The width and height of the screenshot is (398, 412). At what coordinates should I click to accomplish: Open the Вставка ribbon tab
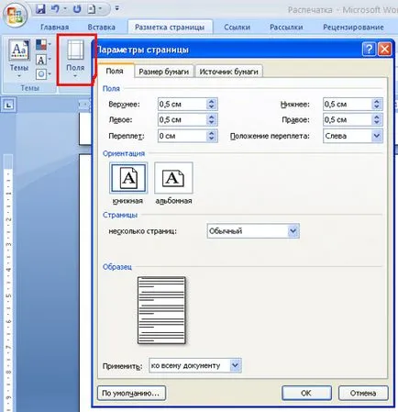[101, 28]
